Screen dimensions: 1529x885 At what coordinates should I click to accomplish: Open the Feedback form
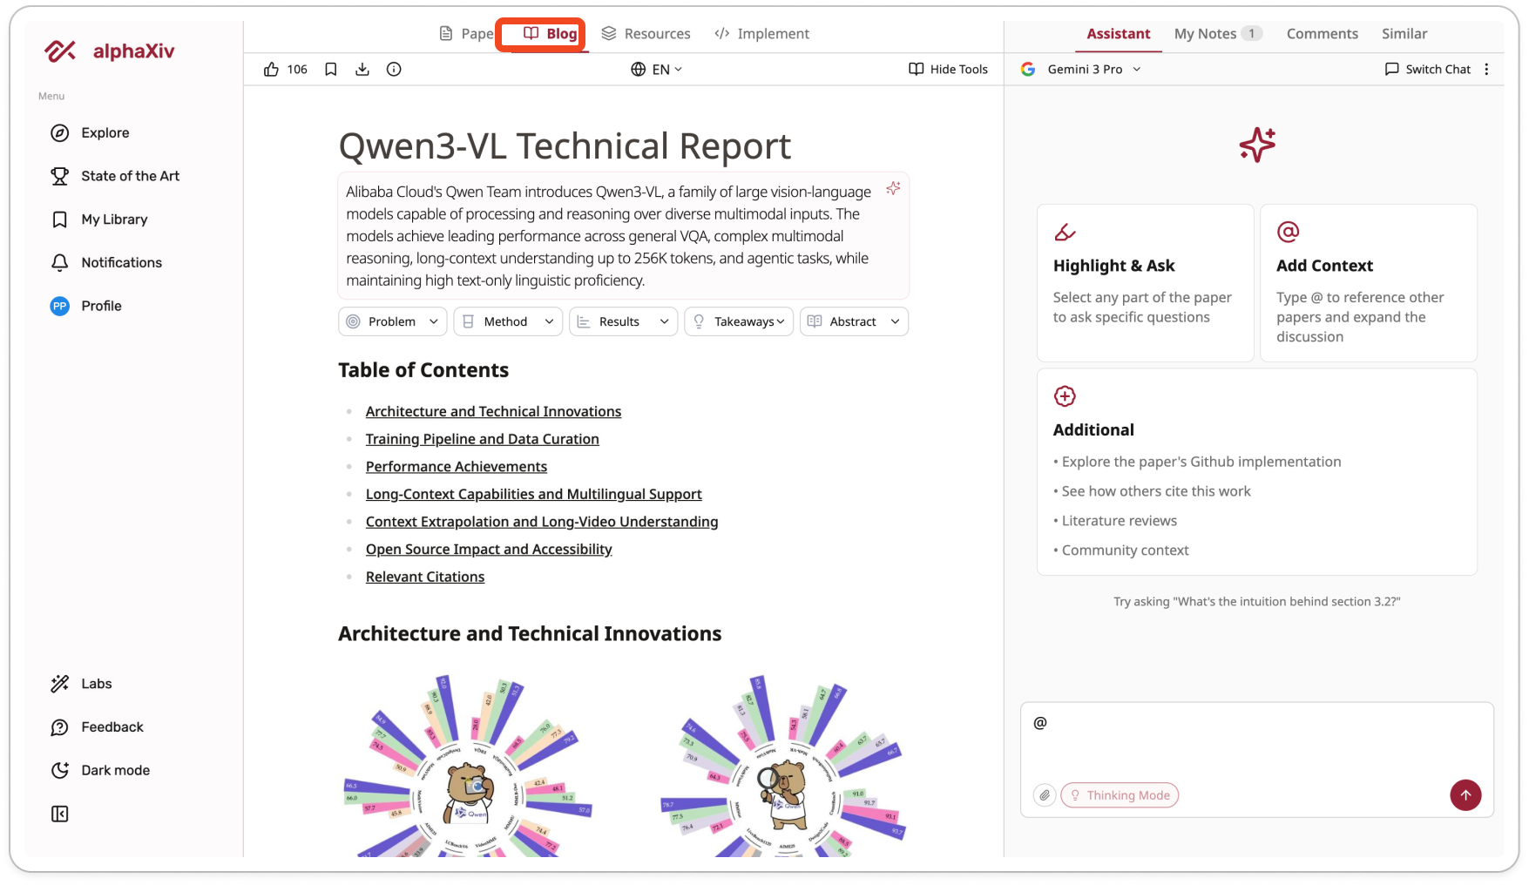click(97, 727)
